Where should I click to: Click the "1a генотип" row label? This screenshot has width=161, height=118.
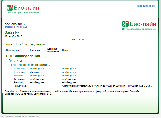pos(19,68)
